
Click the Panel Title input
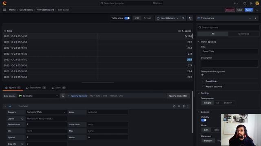pos(229,52)
